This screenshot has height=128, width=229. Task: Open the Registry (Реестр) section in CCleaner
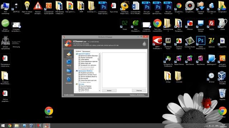click(x=69, y=63)
